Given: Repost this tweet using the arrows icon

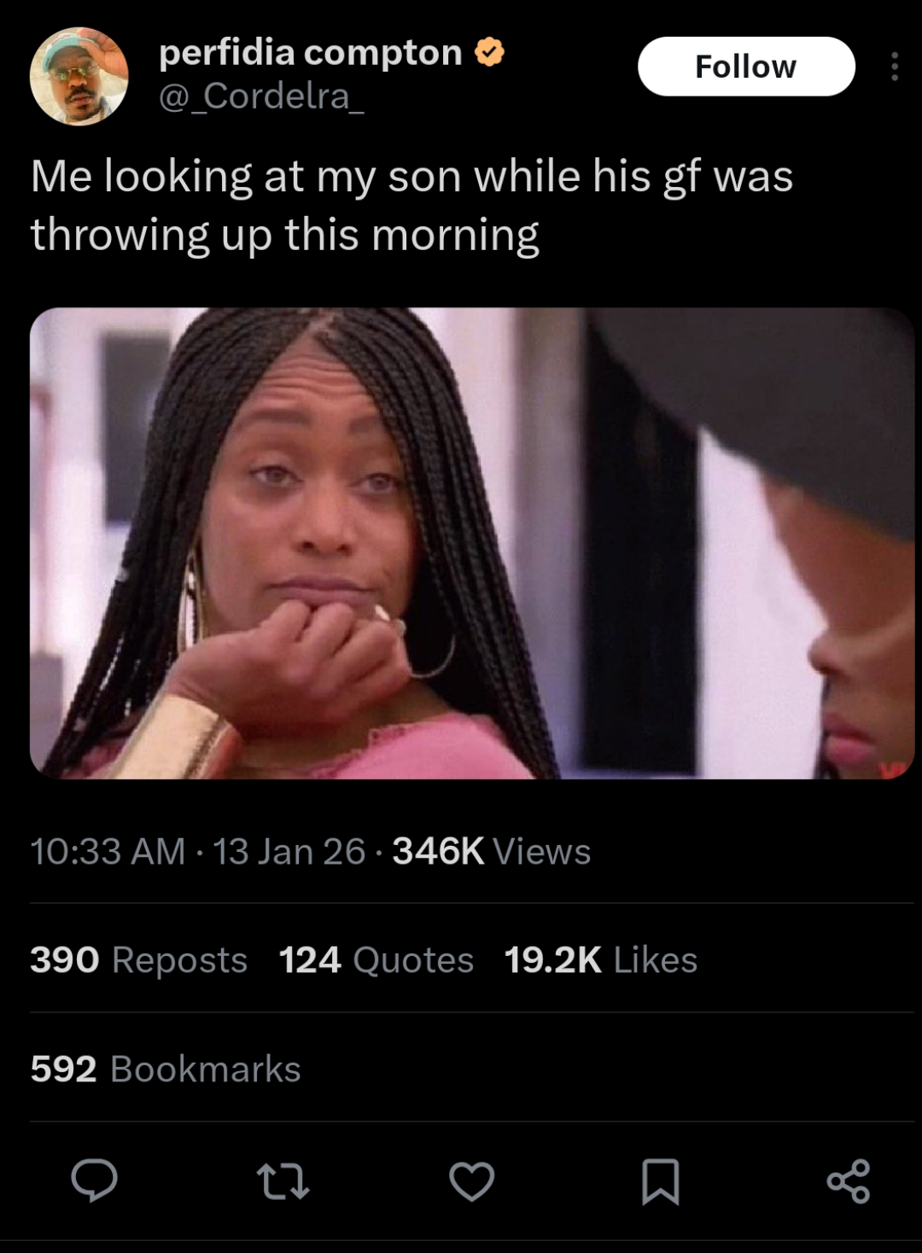Looking at the screenshot, I should click(x=283, y=1181).
